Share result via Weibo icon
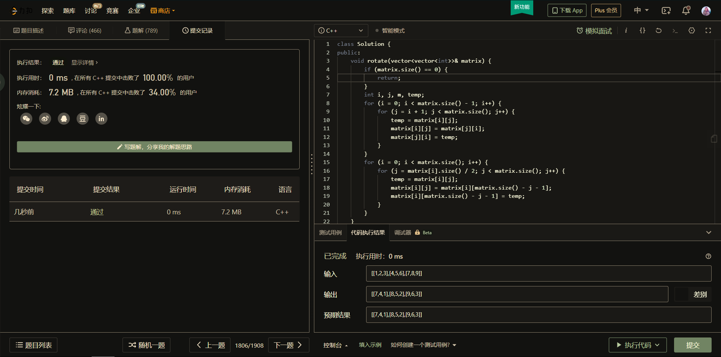Viewport: 721px width, 357px height. [45, 119]
